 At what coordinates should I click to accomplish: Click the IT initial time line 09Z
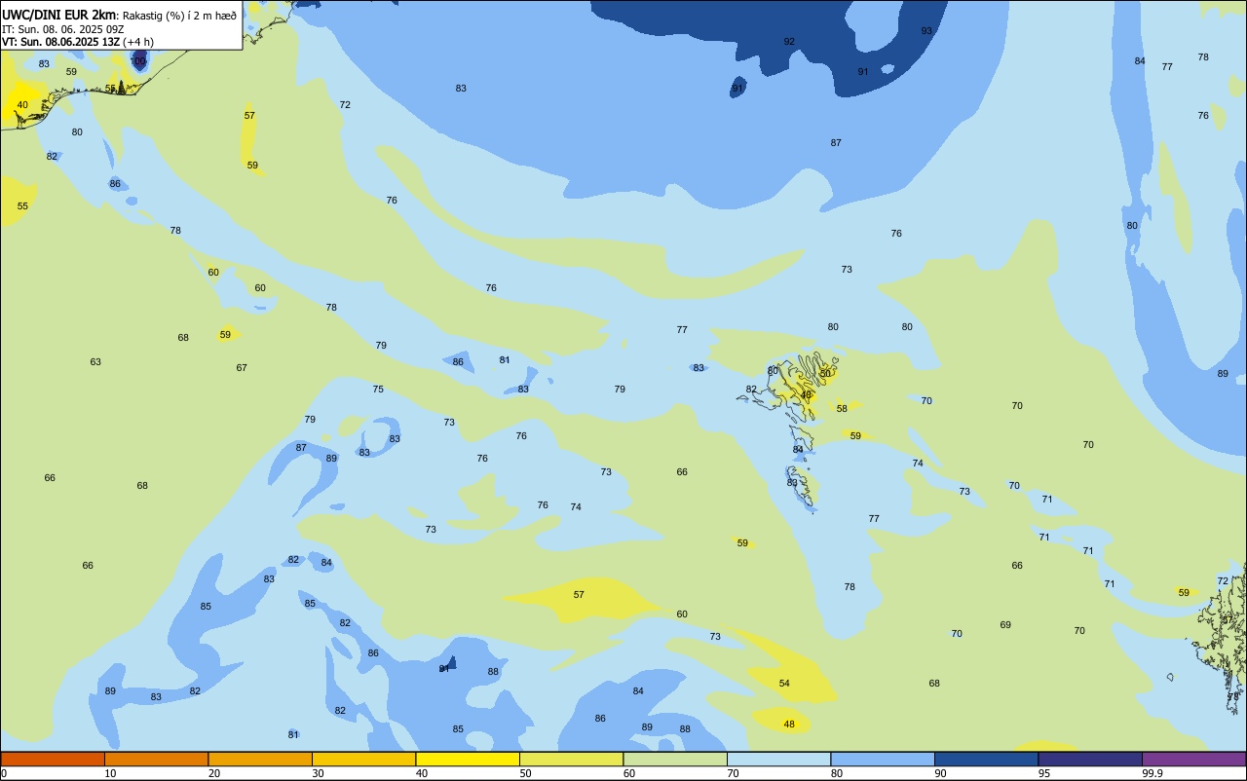click(62, 29)
